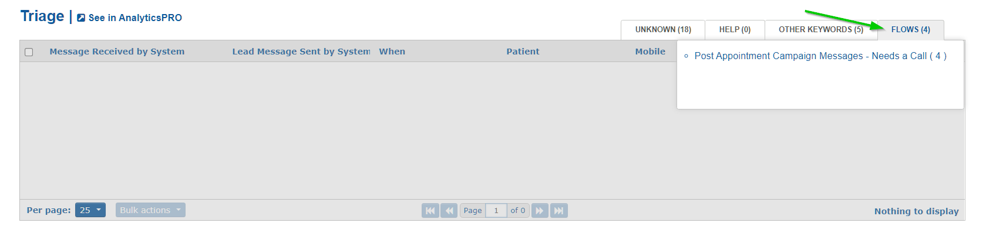Image resolution: width=986 pixels, height=233 pixels.
Task: Sort by the Mobile column header
Action: 650,52
